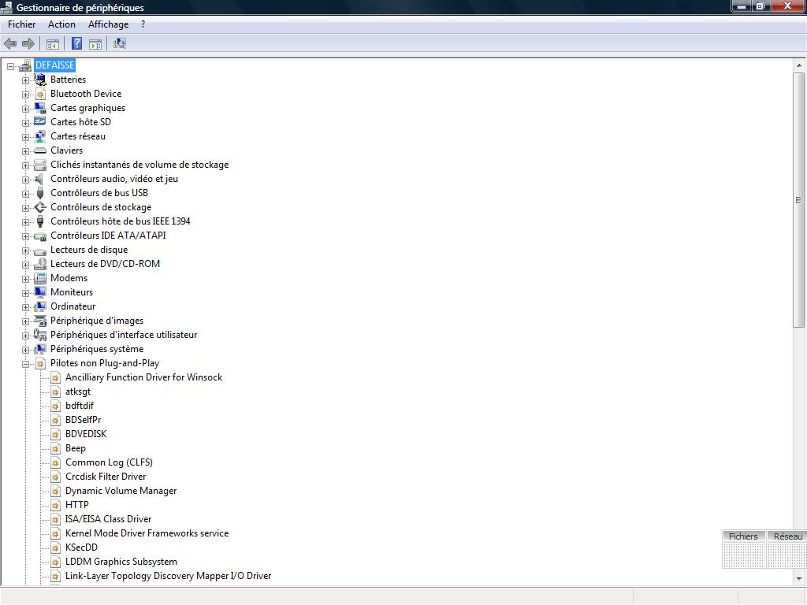Collapse the DEFAISSE root node

click(10, 66)
